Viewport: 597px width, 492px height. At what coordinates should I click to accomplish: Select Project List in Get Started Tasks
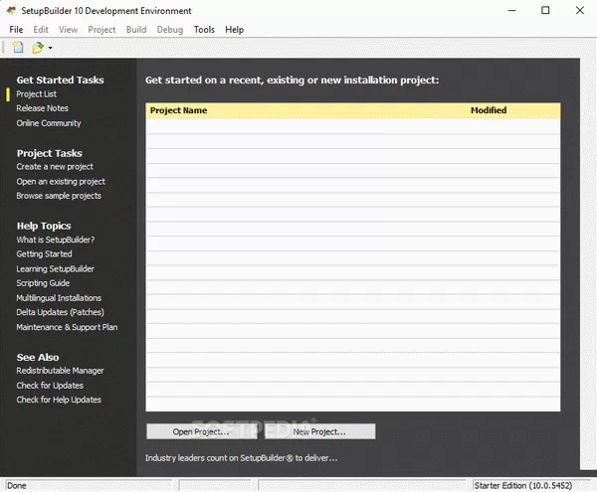[36, 93]
